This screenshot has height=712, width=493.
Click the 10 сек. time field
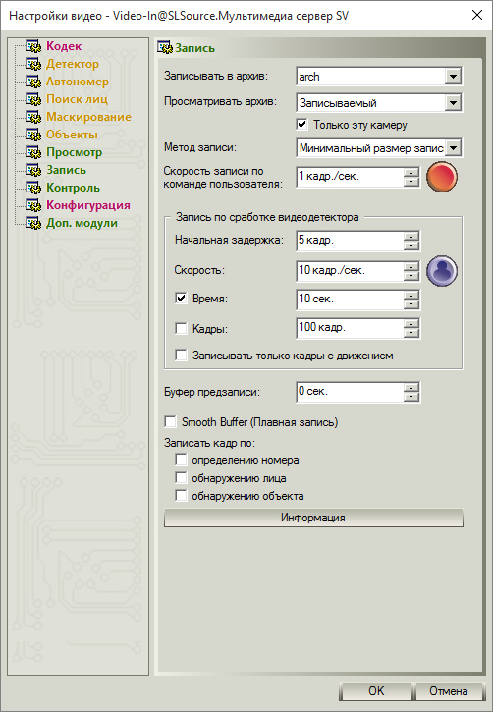[350, 300]
